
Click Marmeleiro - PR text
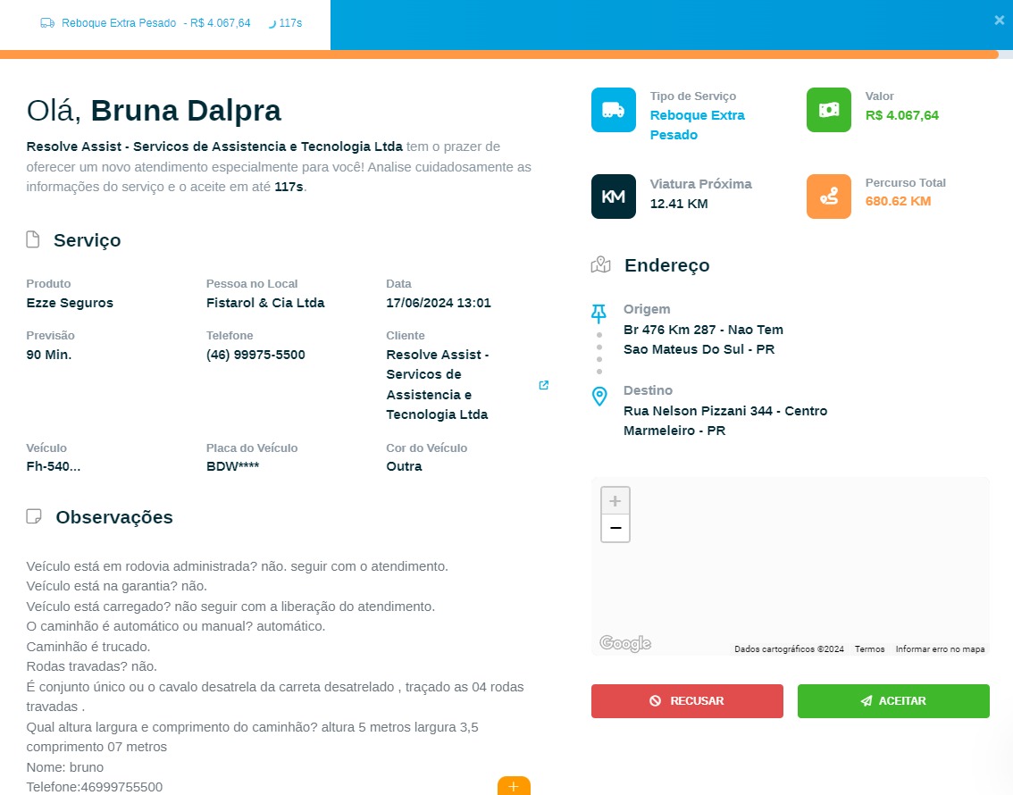[x=674, y=431]
